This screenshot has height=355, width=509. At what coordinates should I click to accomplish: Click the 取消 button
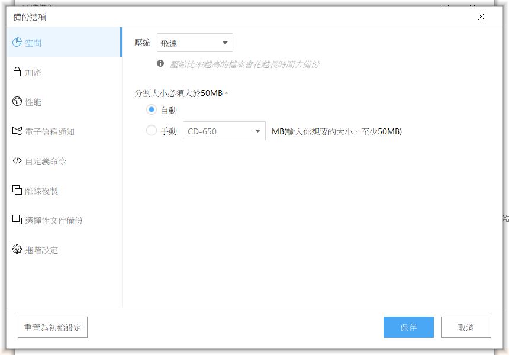[466, 327]
